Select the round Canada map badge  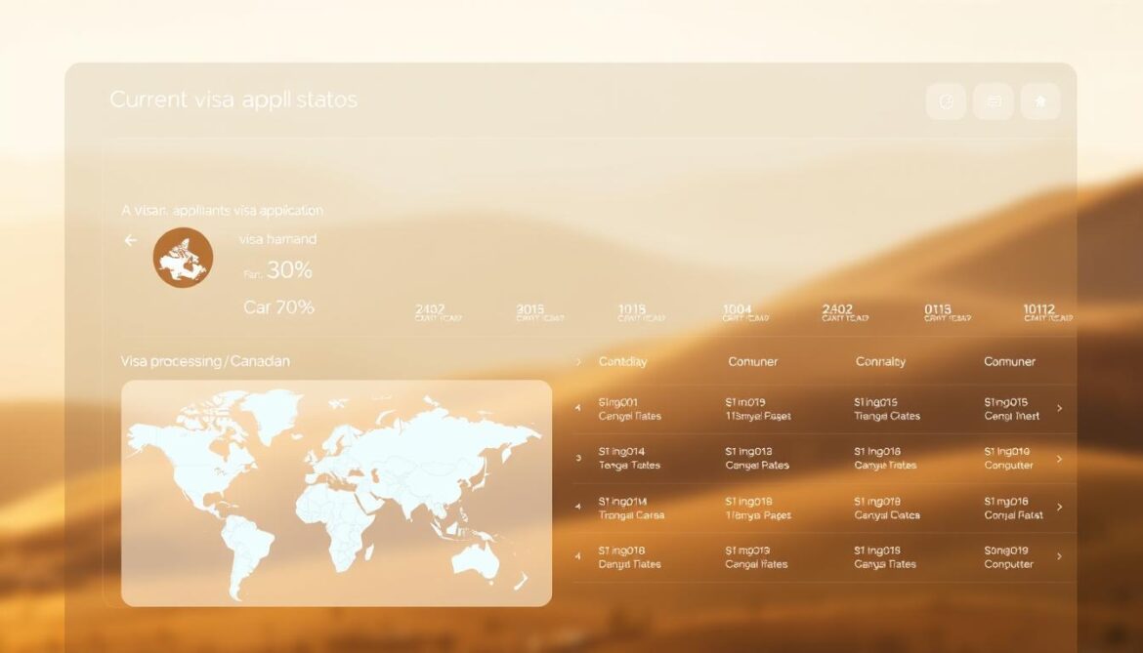point(183,258)
